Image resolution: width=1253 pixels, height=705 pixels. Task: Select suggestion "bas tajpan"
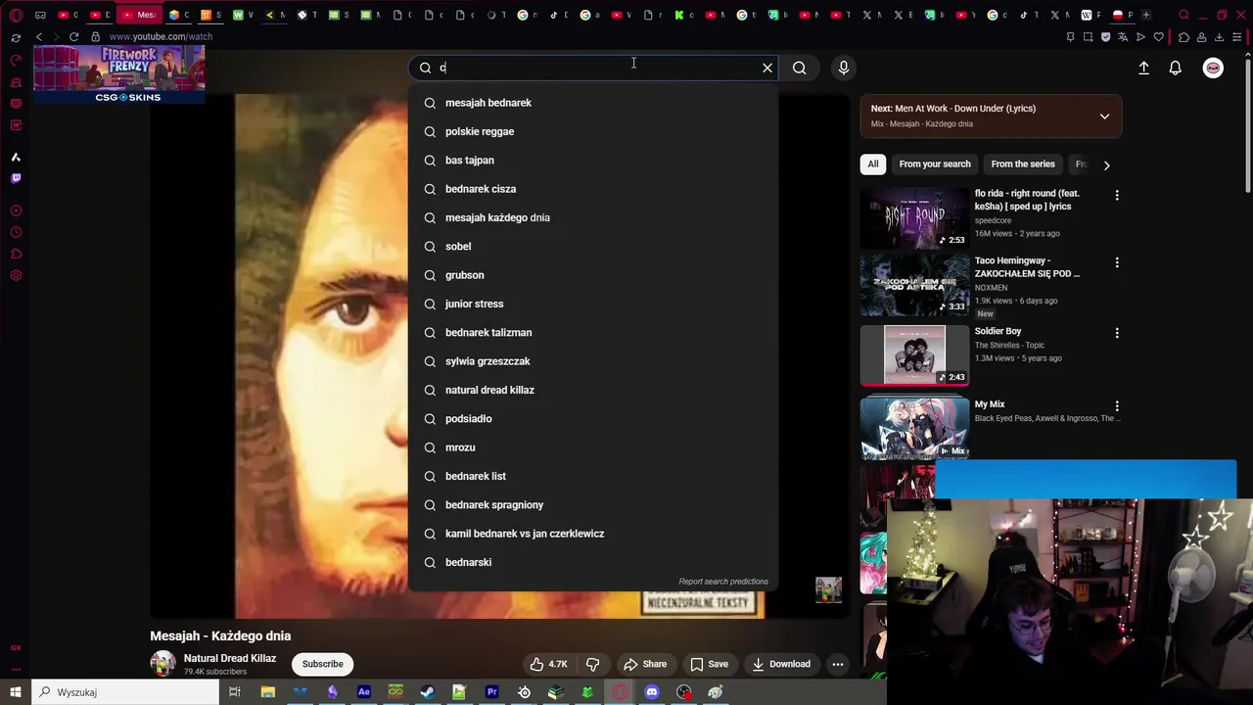593,160
